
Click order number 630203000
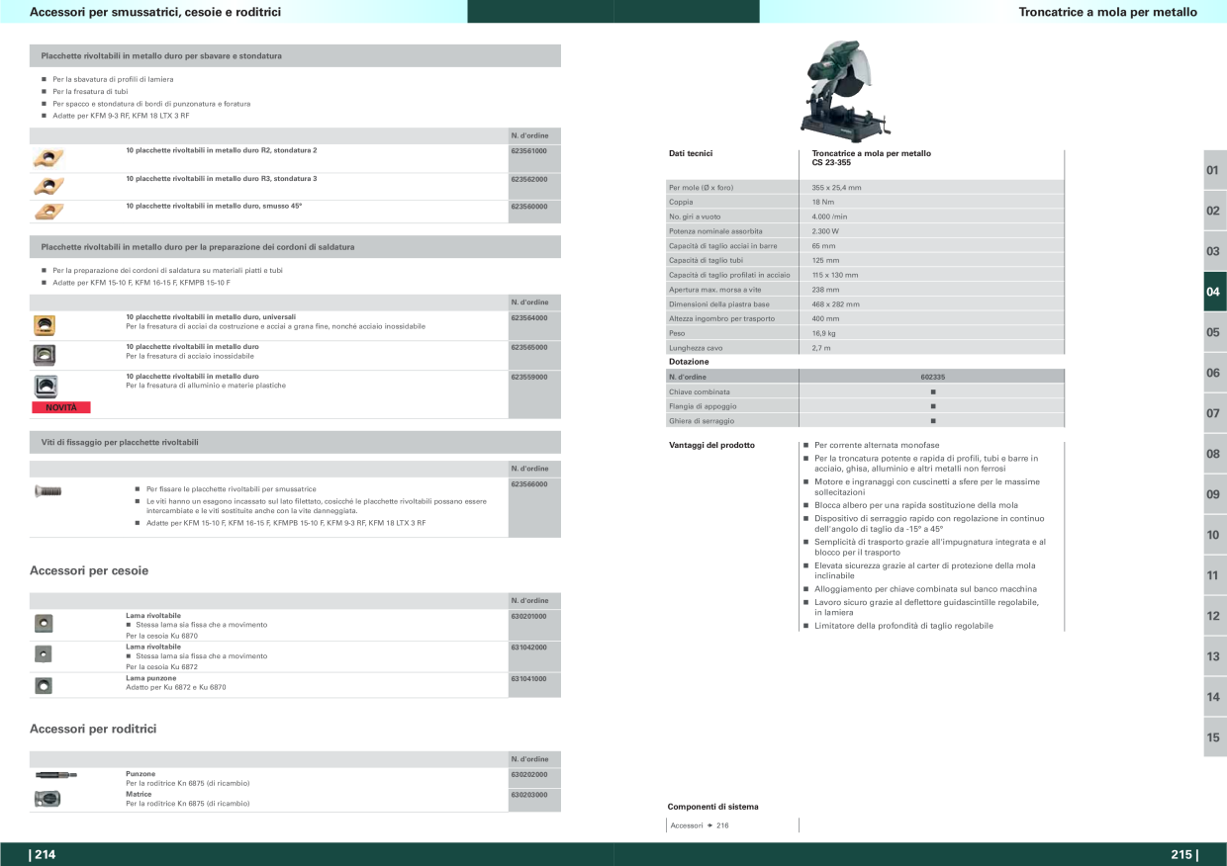click(x=528, y=794)
